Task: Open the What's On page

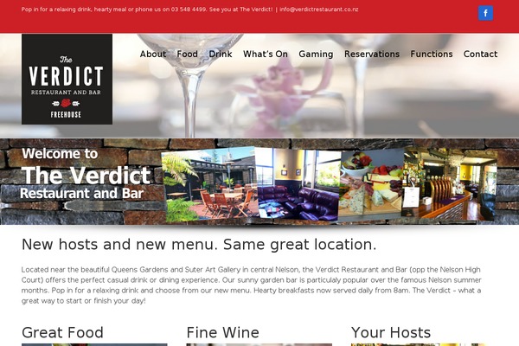Action: coord(266,54)
